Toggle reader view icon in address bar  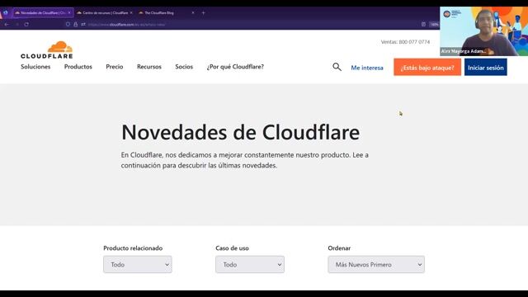423,24
